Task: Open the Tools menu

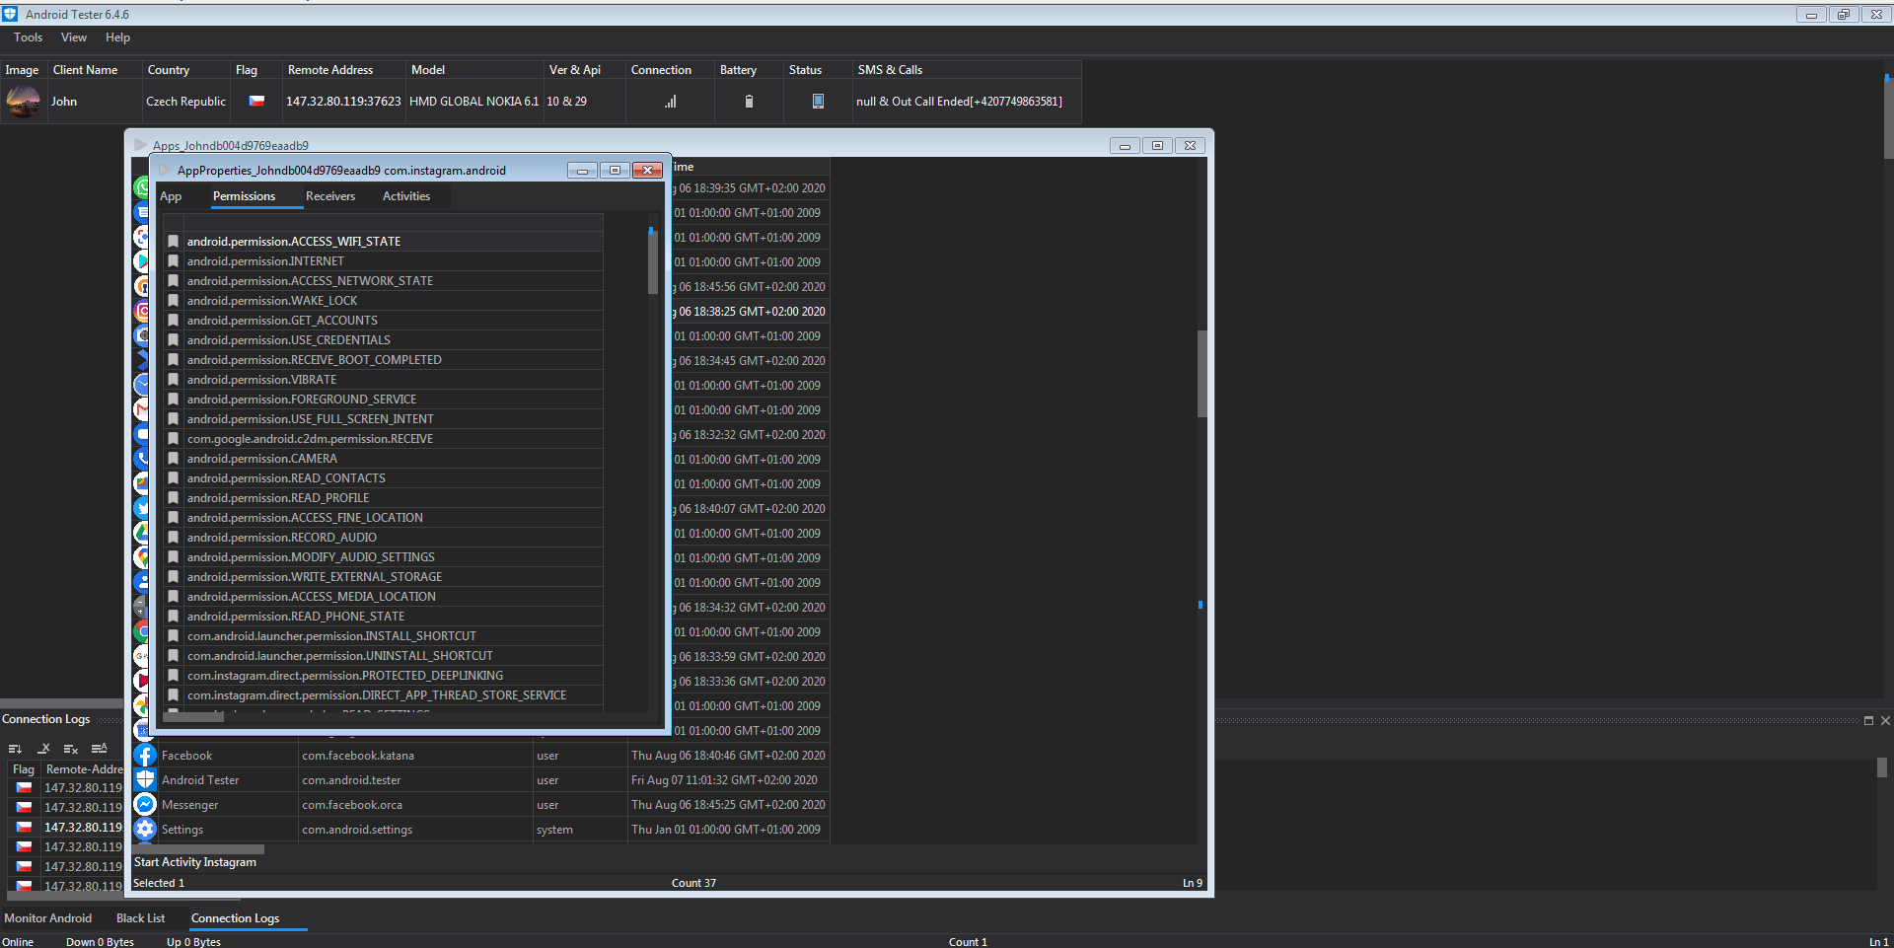Action: click(28, 37)
